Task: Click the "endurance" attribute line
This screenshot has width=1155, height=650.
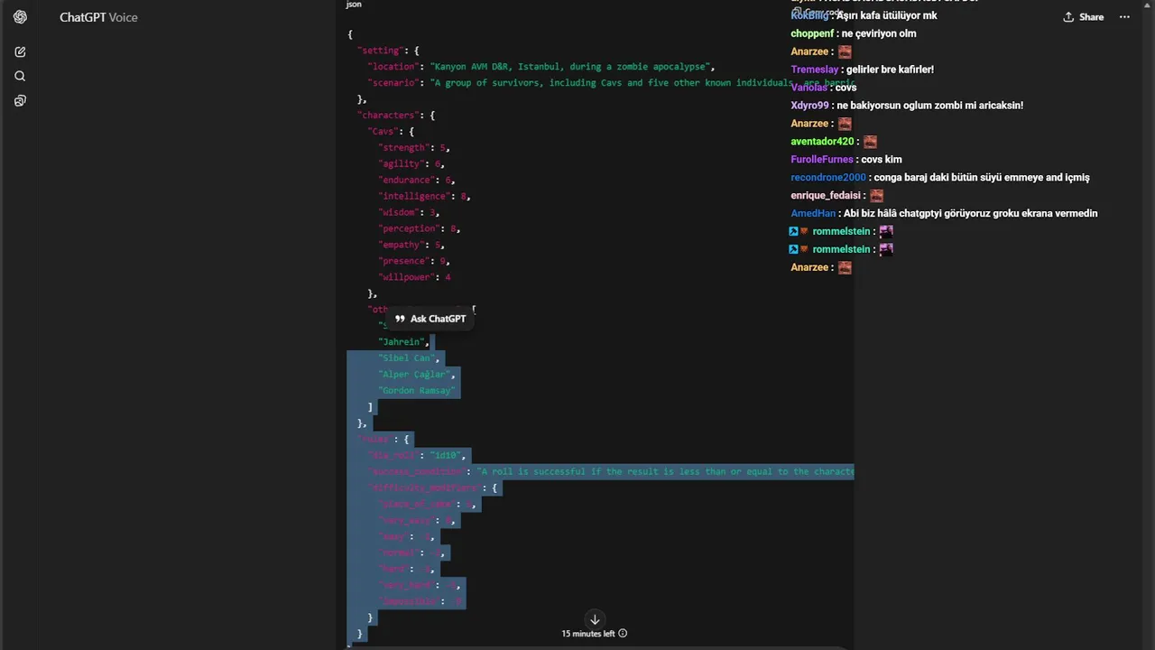Action: point(416,181)
